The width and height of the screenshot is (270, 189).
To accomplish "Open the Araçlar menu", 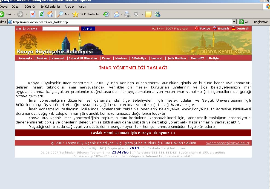I will pyautogui.click(x=69, y=7).
